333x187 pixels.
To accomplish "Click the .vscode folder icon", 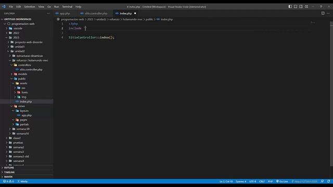I will click(x=10, y=28).
